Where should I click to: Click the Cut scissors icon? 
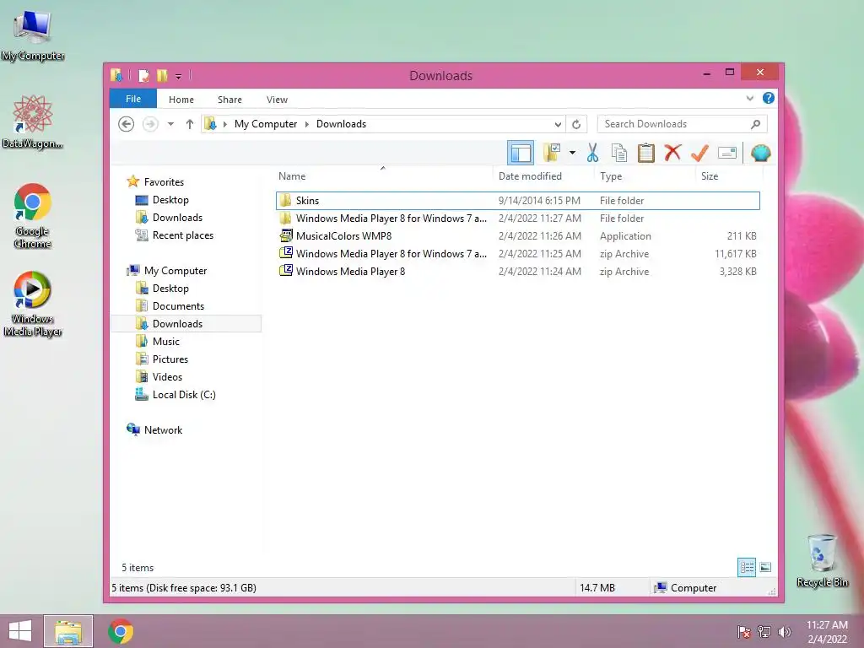tap(592, 153)
